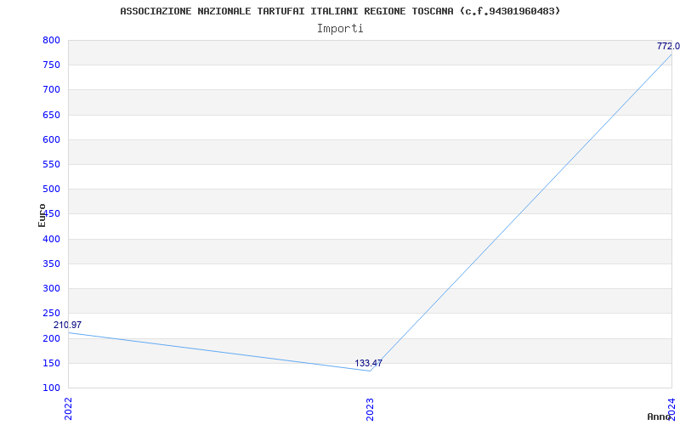680x425 pixels.
Task: Click the Euro y-axis title
Action: point(42,215)
